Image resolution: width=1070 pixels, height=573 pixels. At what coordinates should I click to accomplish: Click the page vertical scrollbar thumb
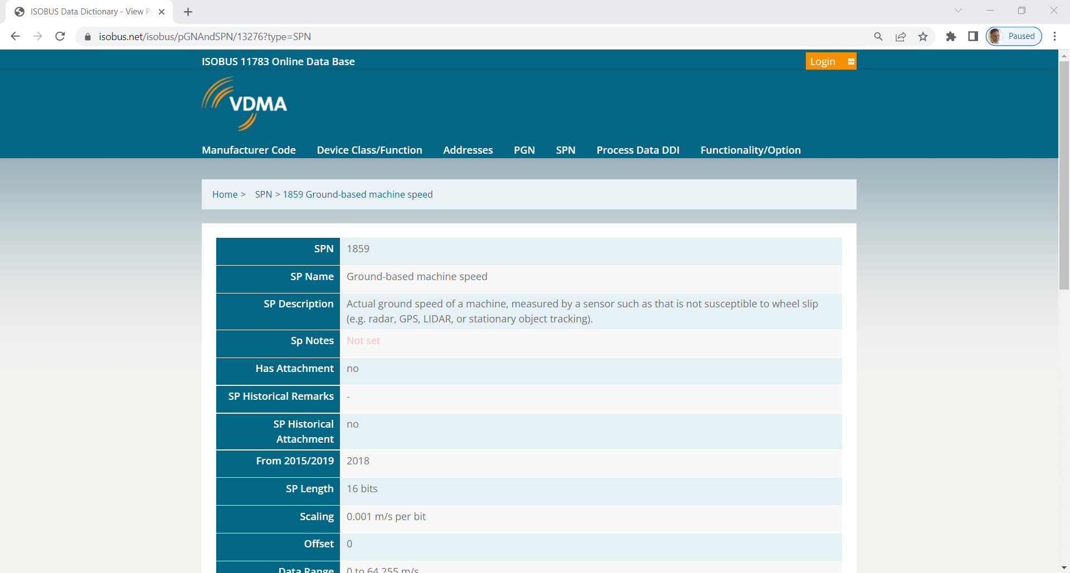1064,175
